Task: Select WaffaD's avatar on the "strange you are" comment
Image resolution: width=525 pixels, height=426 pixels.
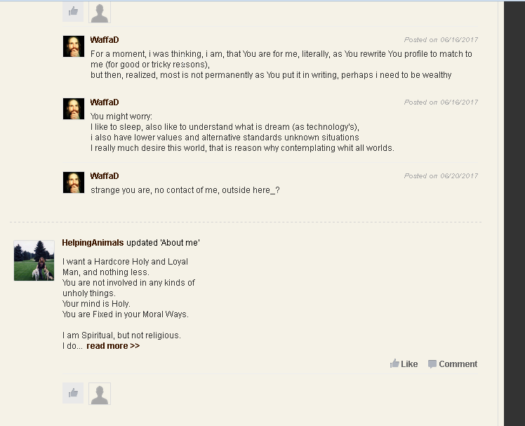Action: click(x=74, y=182)
